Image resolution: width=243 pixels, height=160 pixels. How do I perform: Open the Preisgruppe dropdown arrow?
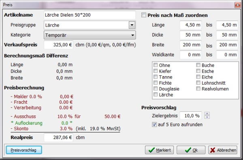[x=132, y=25]
